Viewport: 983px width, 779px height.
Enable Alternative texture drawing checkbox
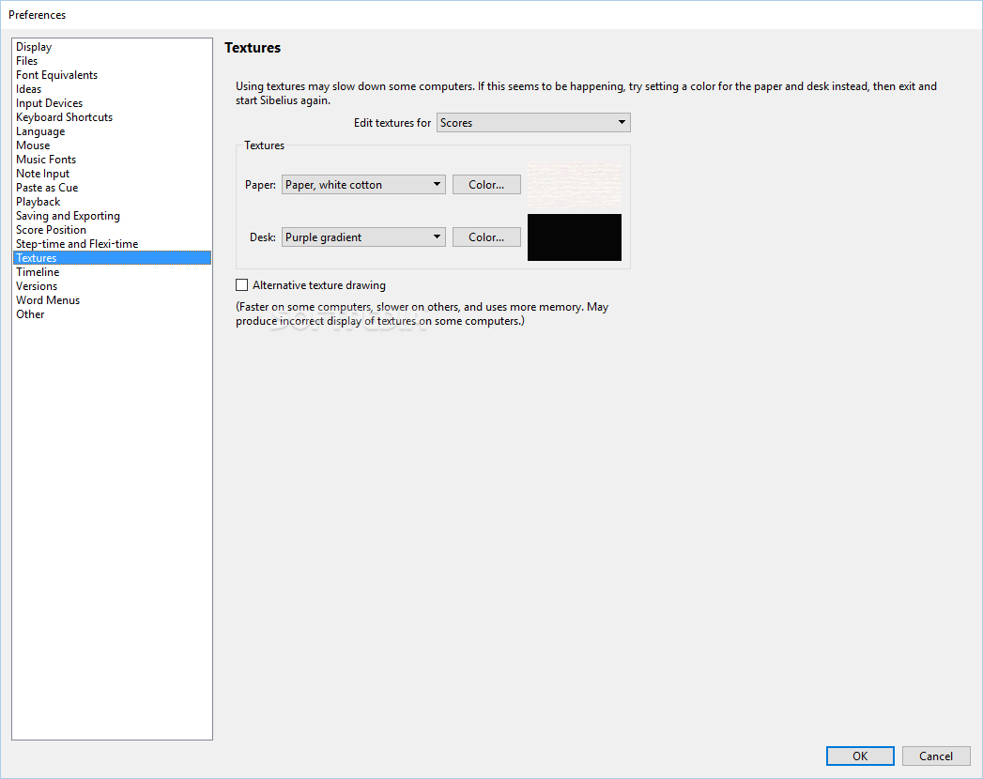tap(242, 285)
